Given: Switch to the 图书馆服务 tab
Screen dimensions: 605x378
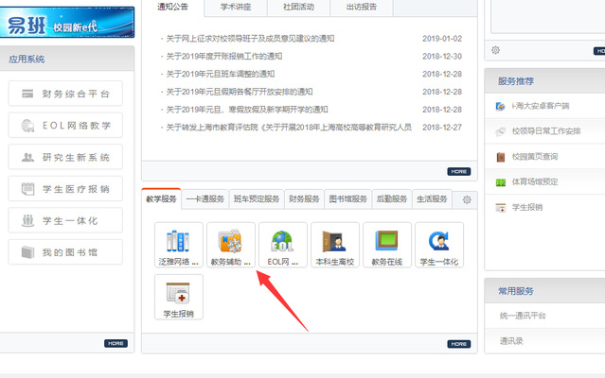Looking at the screenshot, I should pyautogui.click(x=347, y=199).
